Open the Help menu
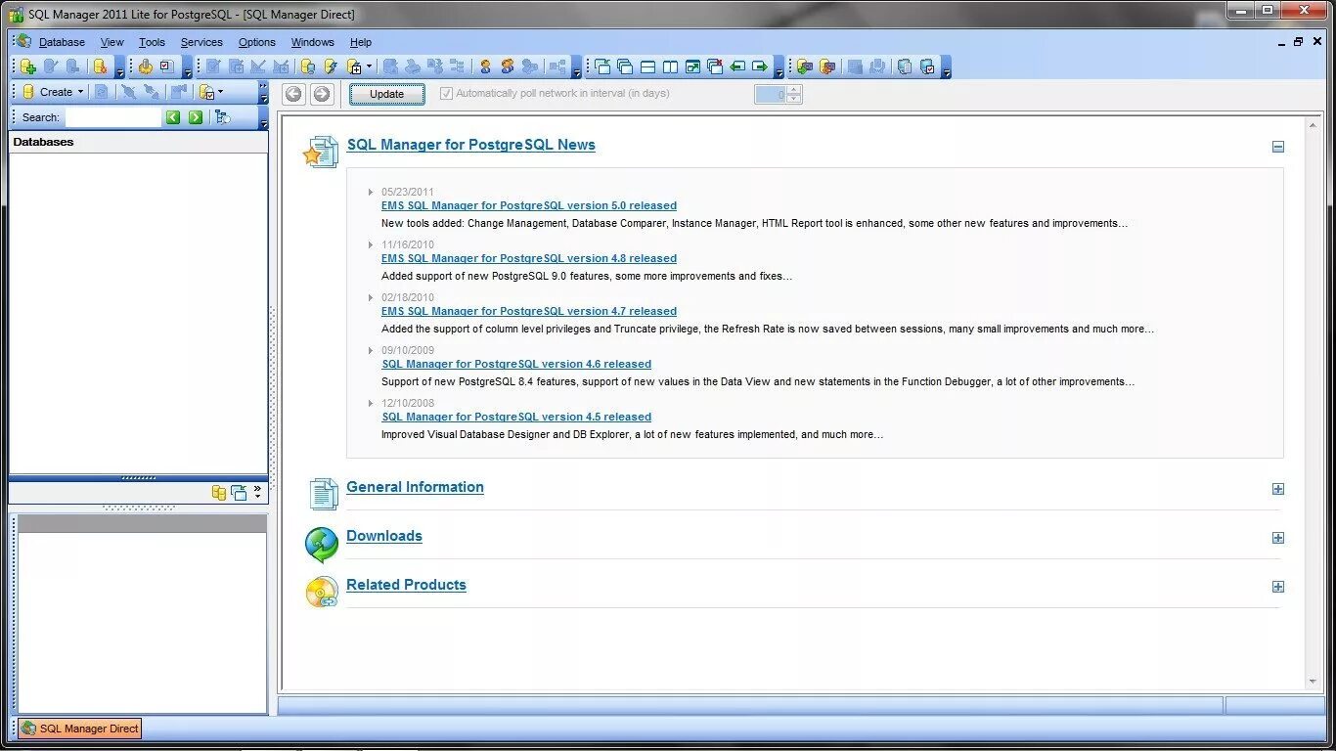This screenshot has height=751, width=1336. 361,42
